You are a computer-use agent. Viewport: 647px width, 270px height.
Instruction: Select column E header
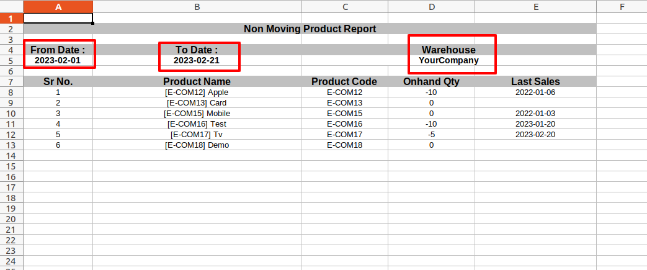point(535,7)
